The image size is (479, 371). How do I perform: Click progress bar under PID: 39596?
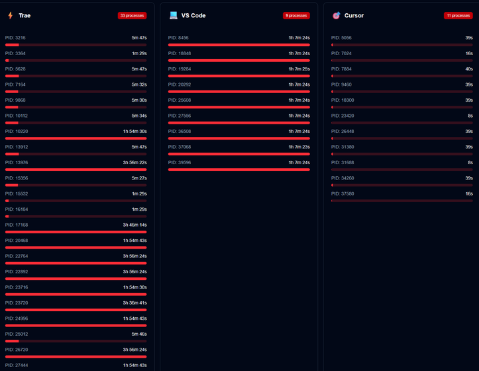pyautogui.click(x=239, y=170)
